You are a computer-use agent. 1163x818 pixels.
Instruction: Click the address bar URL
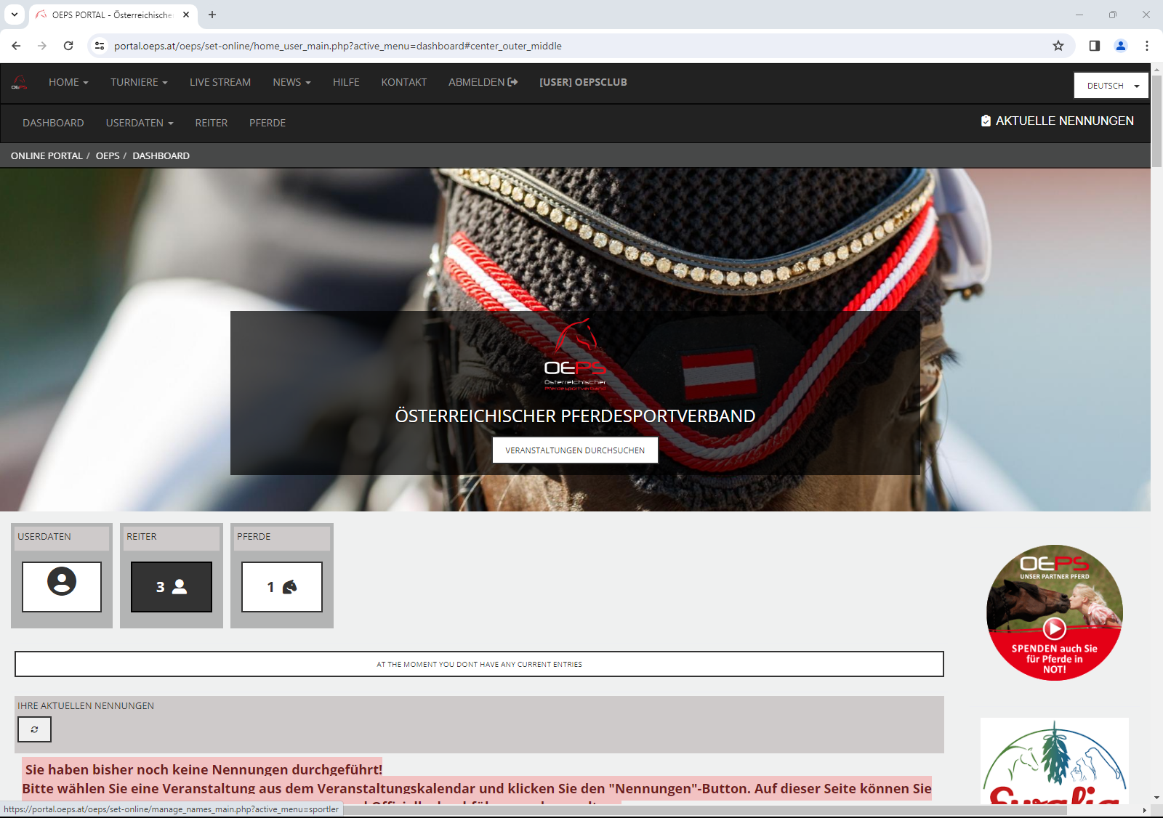[x=338, y=46]
